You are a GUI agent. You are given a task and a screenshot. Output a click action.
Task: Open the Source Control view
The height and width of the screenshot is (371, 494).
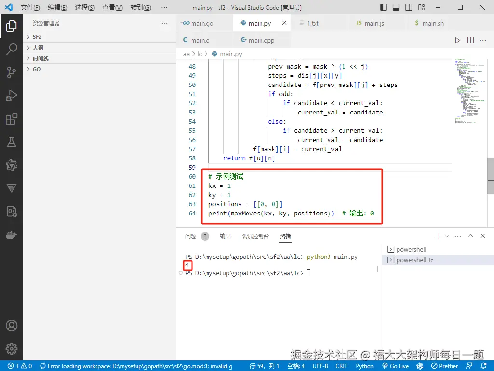tap(12, 72)
